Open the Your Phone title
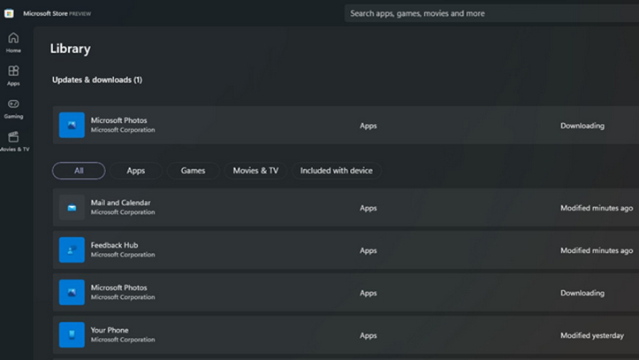639x360 pixels. point(110,330)
